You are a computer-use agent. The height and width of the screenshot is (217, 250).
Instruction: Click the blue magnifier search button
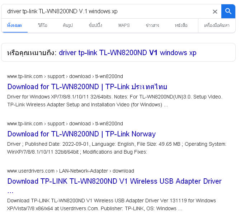pyautogui.click(x=228, y=11)
